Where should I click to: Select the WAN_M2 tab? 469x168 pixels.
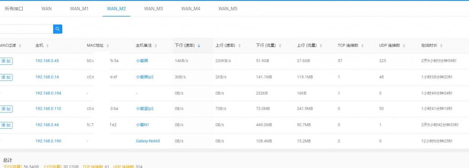click(x=116, y=9)
